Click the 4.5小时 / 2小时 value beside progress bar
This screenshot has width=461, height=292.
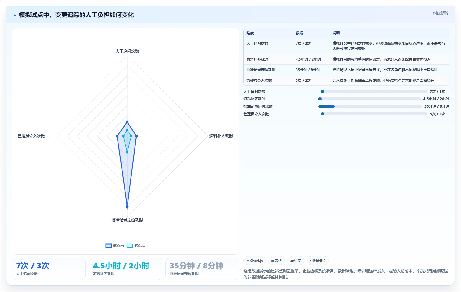[x=436, y=99]
